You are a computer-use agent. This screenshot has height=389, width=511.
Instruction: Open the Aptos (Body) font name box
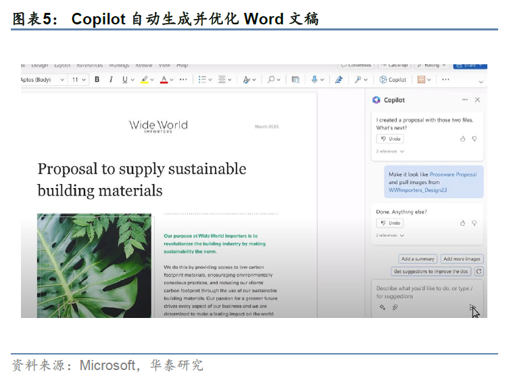coord(43,80)
